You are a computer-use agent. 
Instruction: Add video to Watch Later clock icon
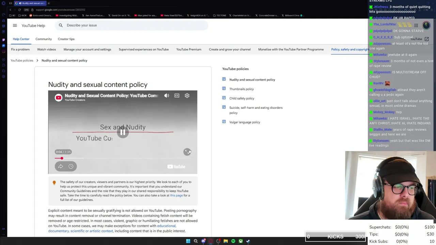[71, 166]
